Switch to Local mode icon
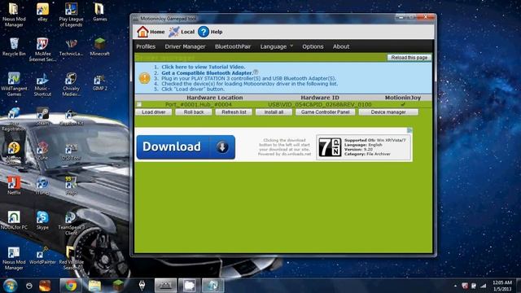521x293 pixels. 173,32
